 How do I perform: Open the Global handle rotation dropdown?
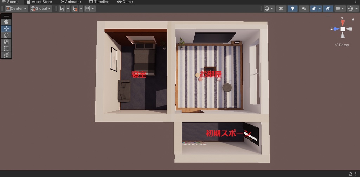click(x=41, y=8)
